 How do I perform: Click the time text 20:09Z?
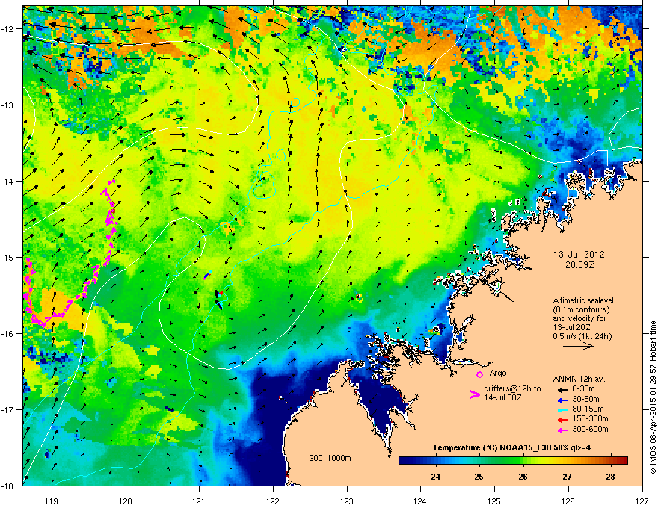pos(579,265)
